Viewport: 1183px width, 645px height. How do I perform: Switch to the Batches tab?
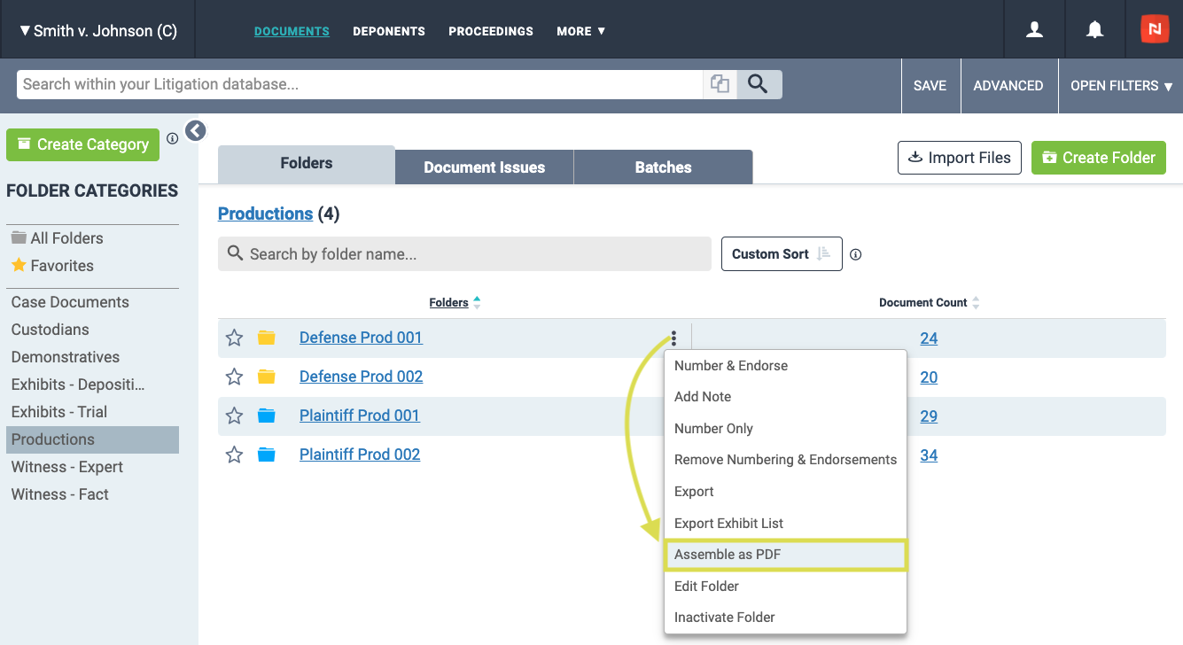[x=663, y=167]
